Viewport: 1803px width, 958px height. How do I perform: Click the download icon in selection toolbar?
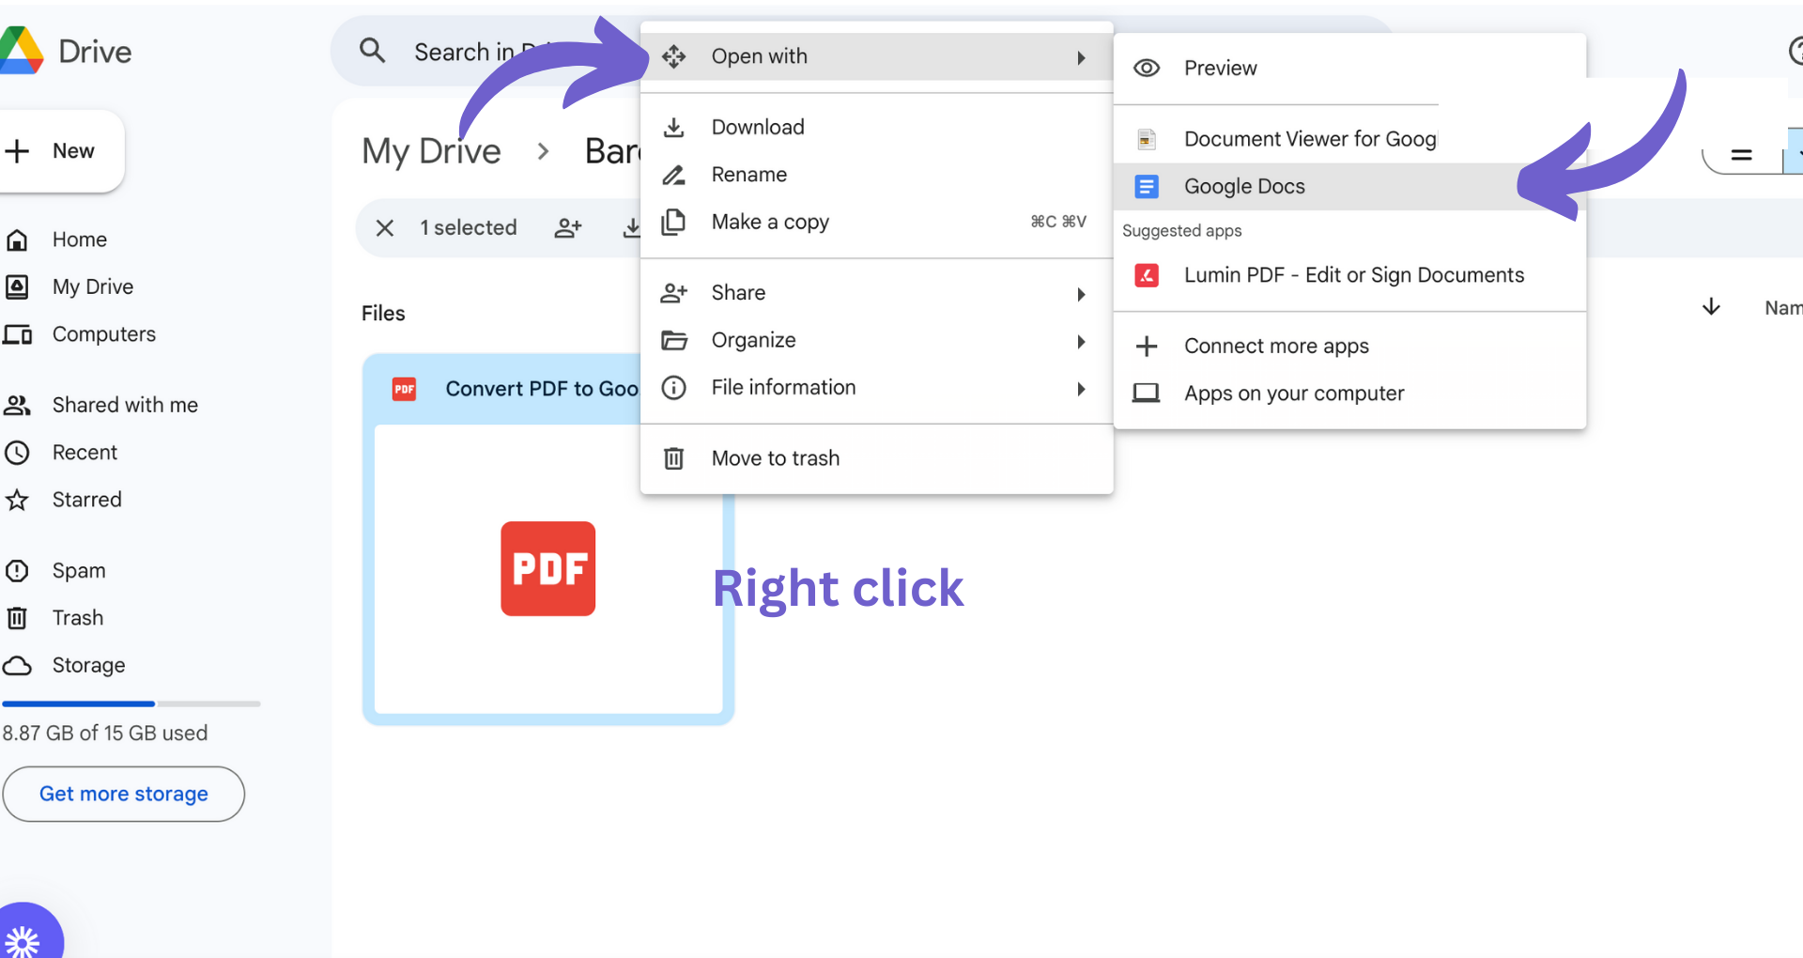coord(632,227)
